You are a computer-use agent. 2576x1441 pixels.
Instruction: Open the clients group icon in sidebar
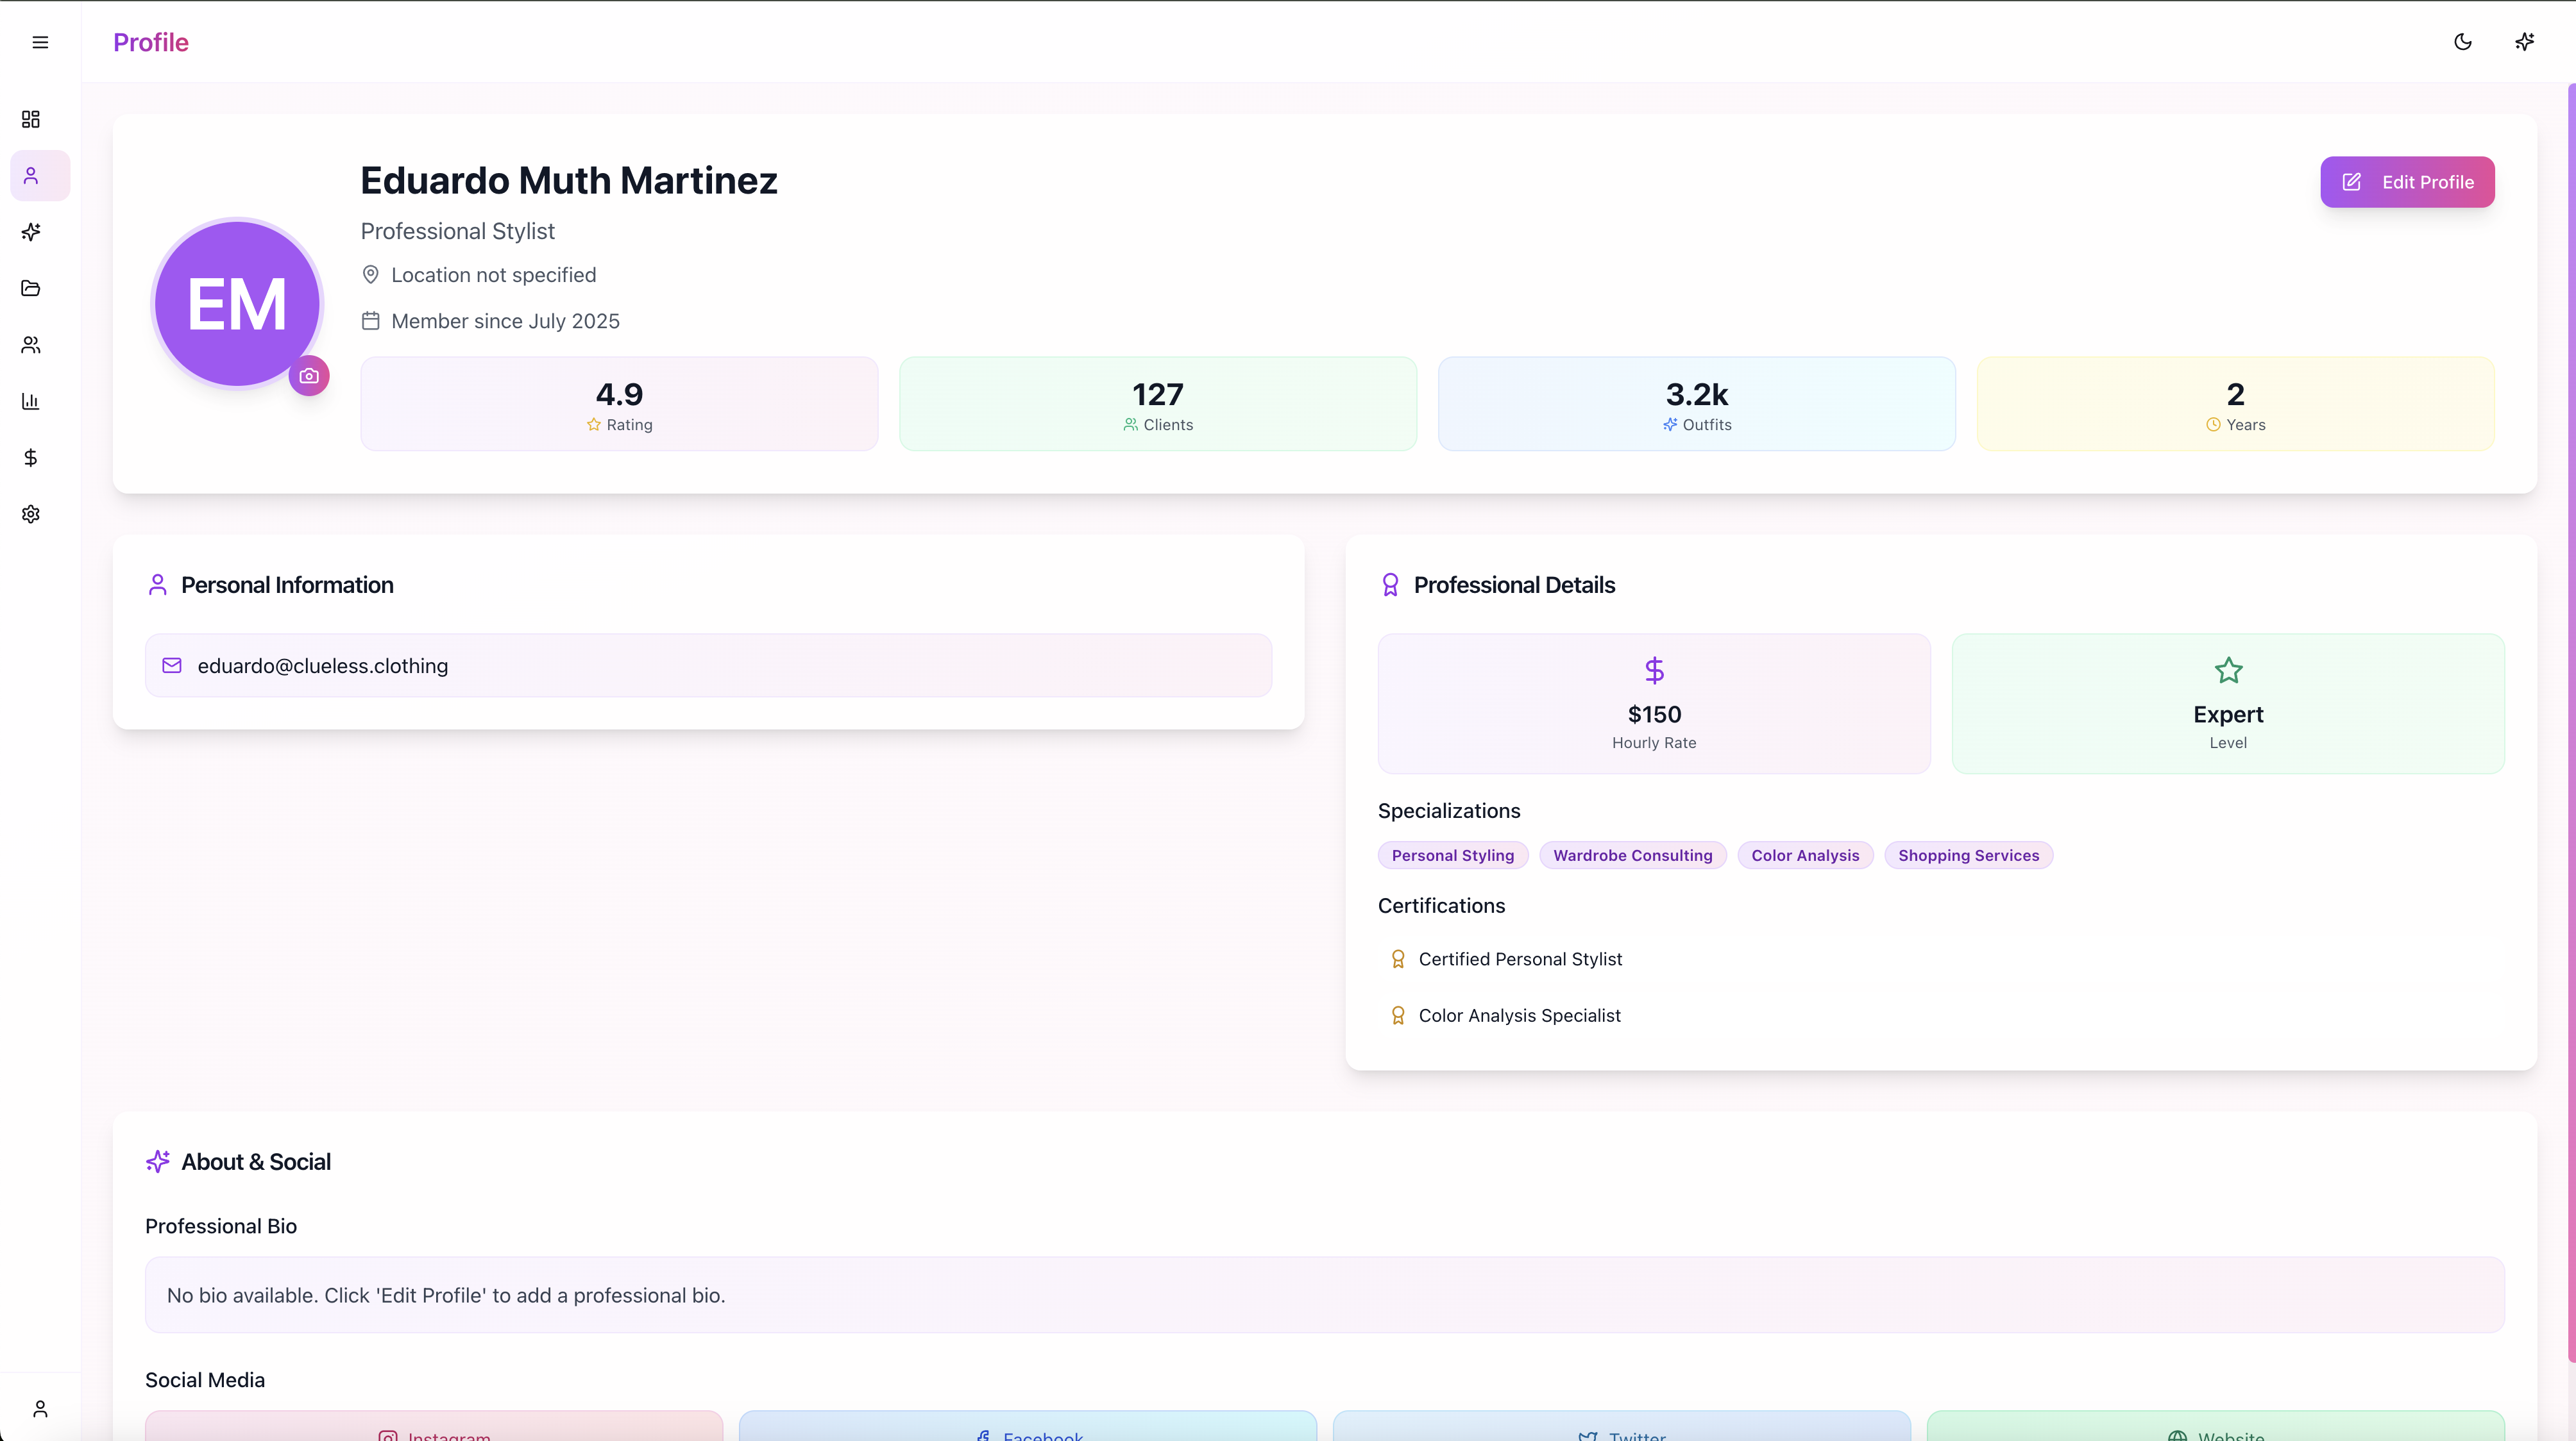(x=31, y=345)
